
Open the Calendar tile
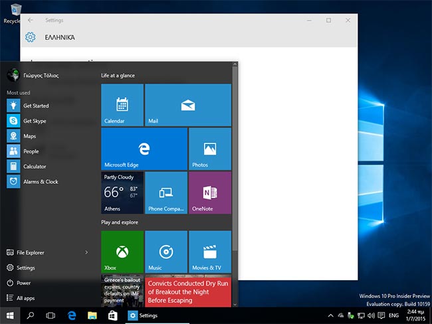(122, 105)
